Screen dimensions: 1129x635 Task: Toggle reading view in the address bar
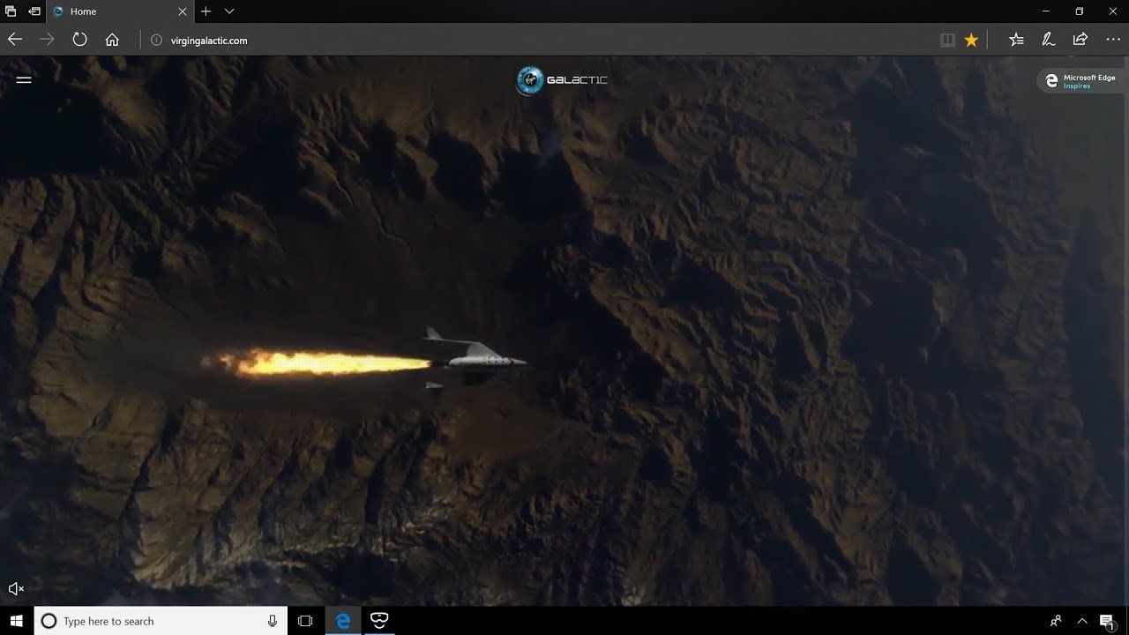click(x=947, y=40)
